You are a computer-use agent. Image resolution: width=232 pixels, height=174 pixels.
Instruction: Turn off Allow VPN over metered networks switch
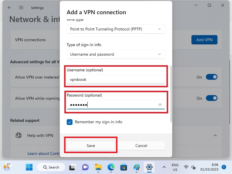211,77
